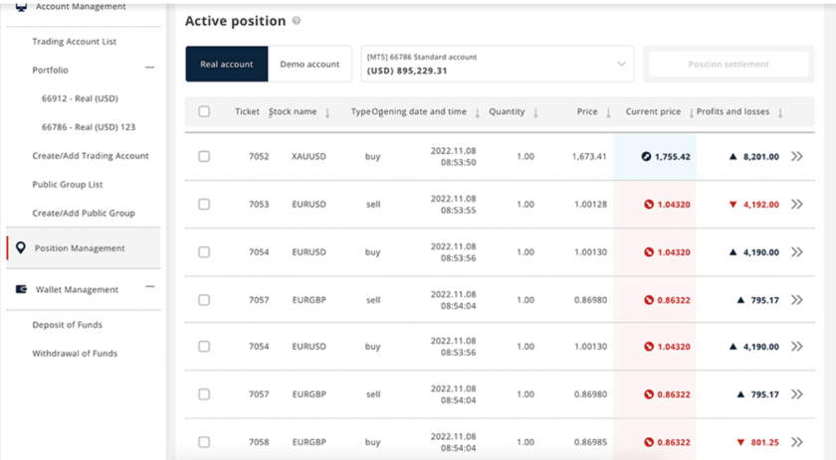Collapse the Wallet Management section
The image size is (836, 460).
[149, 287]
